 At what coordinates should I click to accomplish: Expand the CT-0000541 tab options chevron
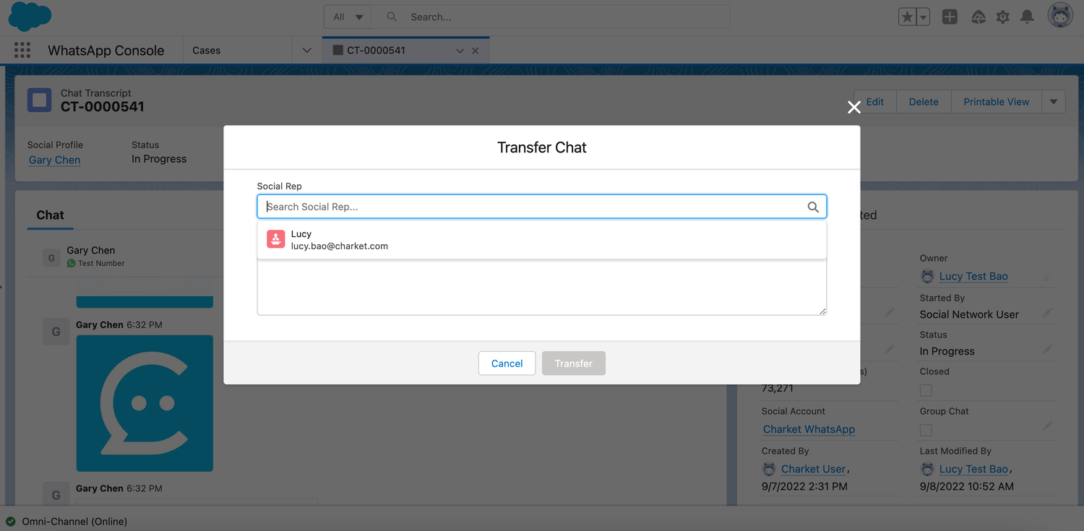(460, 51)
